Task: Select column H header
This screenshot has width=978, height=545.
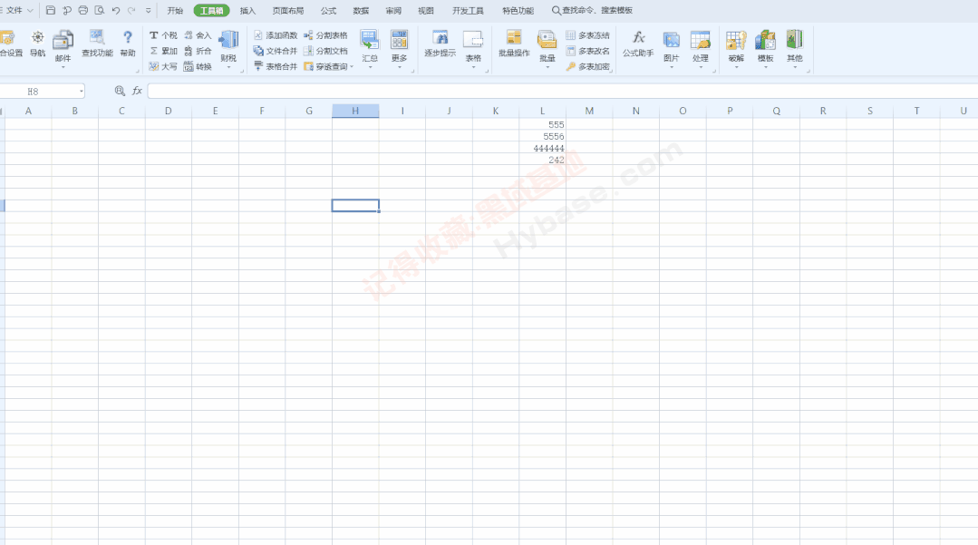Action: point(355,111)
